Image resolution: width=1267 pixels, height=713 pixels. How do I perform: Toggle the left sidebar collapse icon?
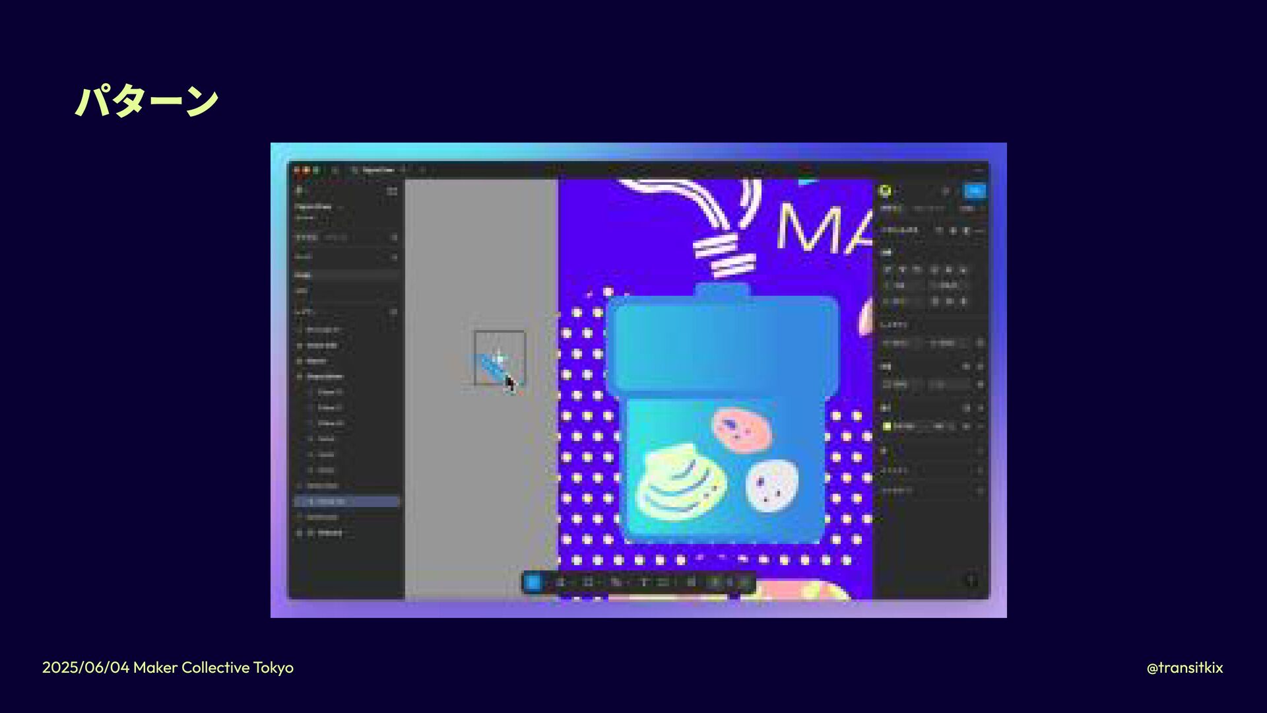pyautogui.click(x=392, y=191)
